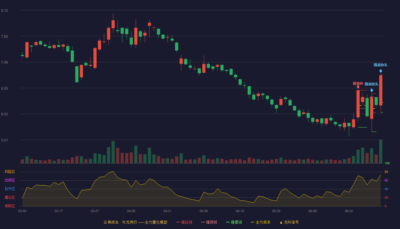Click the 8.12 price axis label
Screen dimensions: 400x229
5,11
